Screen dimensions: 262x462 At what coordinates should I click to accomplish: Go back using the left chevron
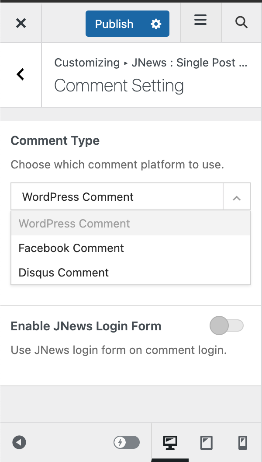[21, 75]
